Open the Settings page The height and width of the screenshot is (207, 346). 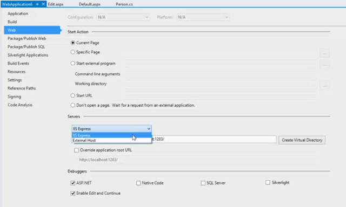click(15, 80)
